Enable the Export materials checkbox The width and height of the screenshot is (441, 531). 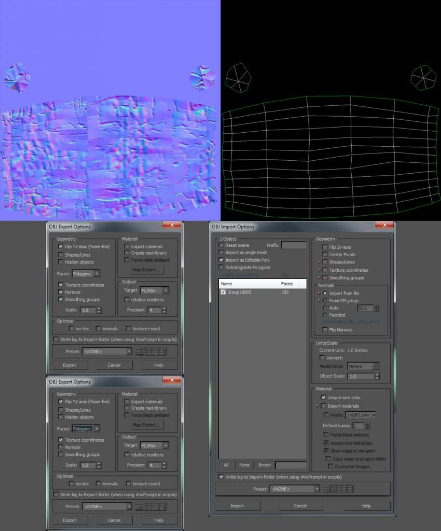pyautogui.click(x=127, y=246)
